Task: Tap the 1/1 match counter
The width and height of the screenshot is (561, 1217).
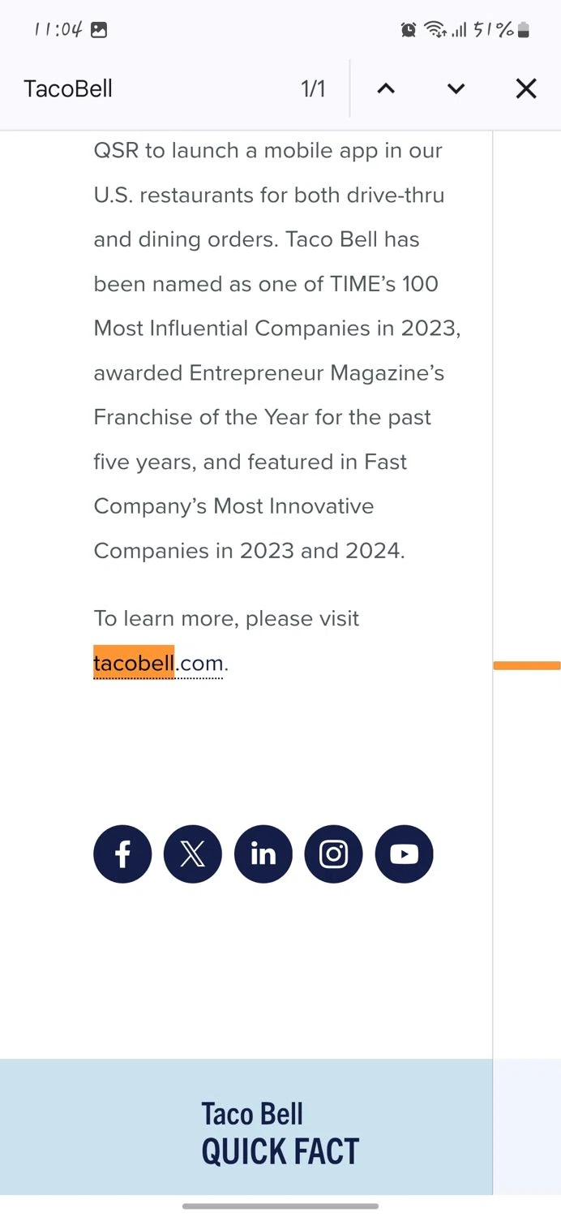Action: [313, 88]
